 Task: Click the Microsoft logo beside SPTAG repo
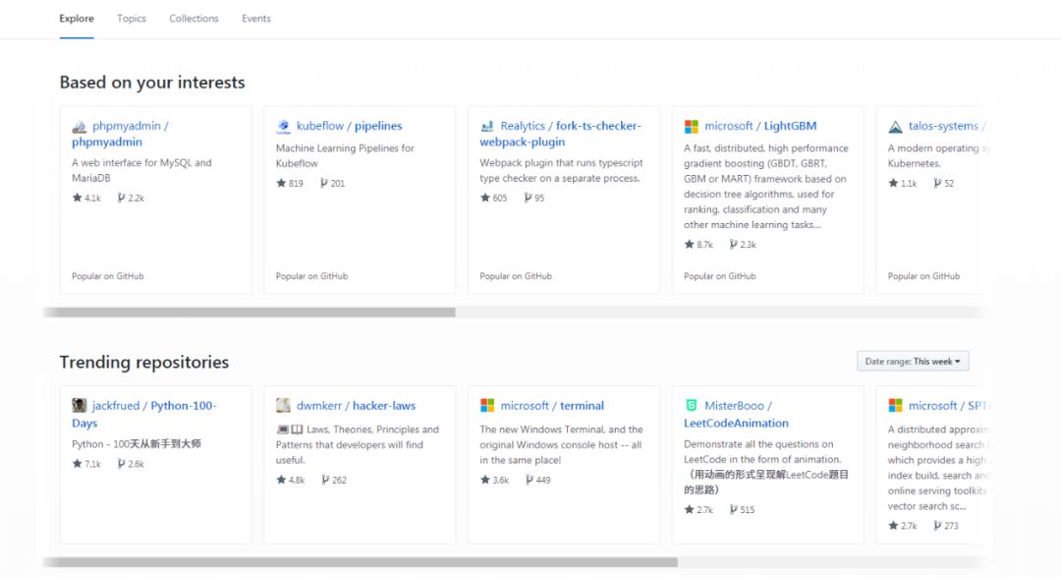tap(895, 406)
